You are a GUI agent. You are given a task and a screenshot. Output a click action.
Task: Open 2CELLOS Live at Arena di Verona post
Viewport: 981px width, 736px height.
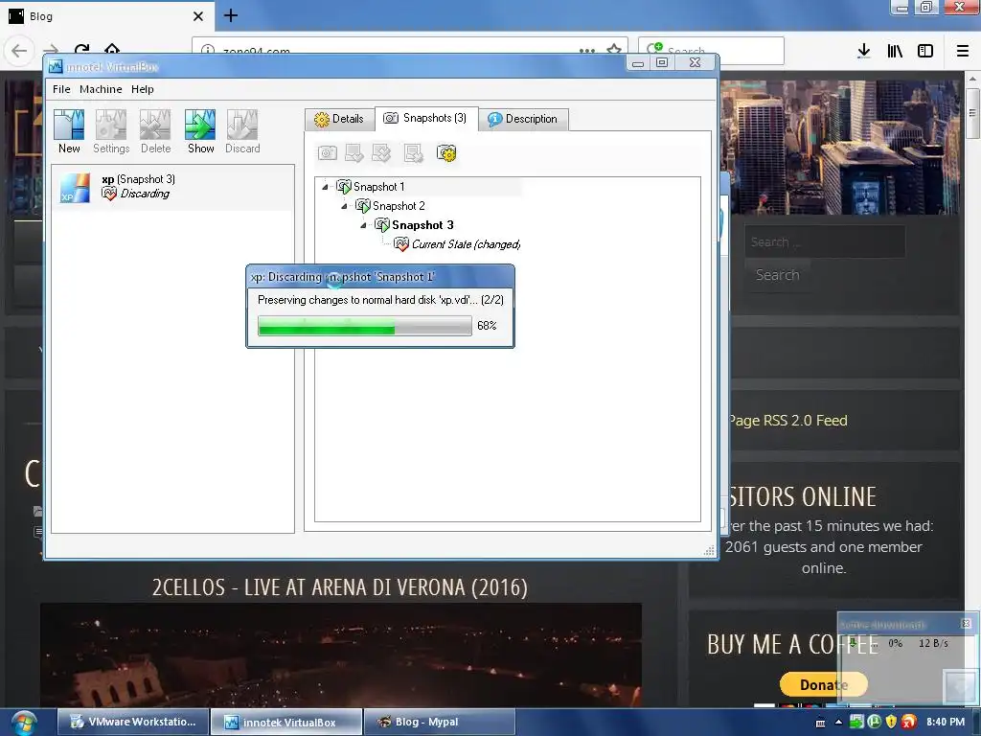[x=340, y=587]
